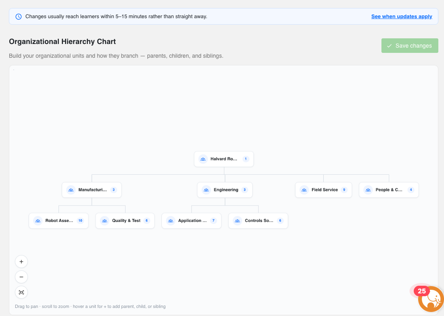Click the group icon on Manufacturi… unit
Screen dimensions: 444x316
(x=71, y=190)
